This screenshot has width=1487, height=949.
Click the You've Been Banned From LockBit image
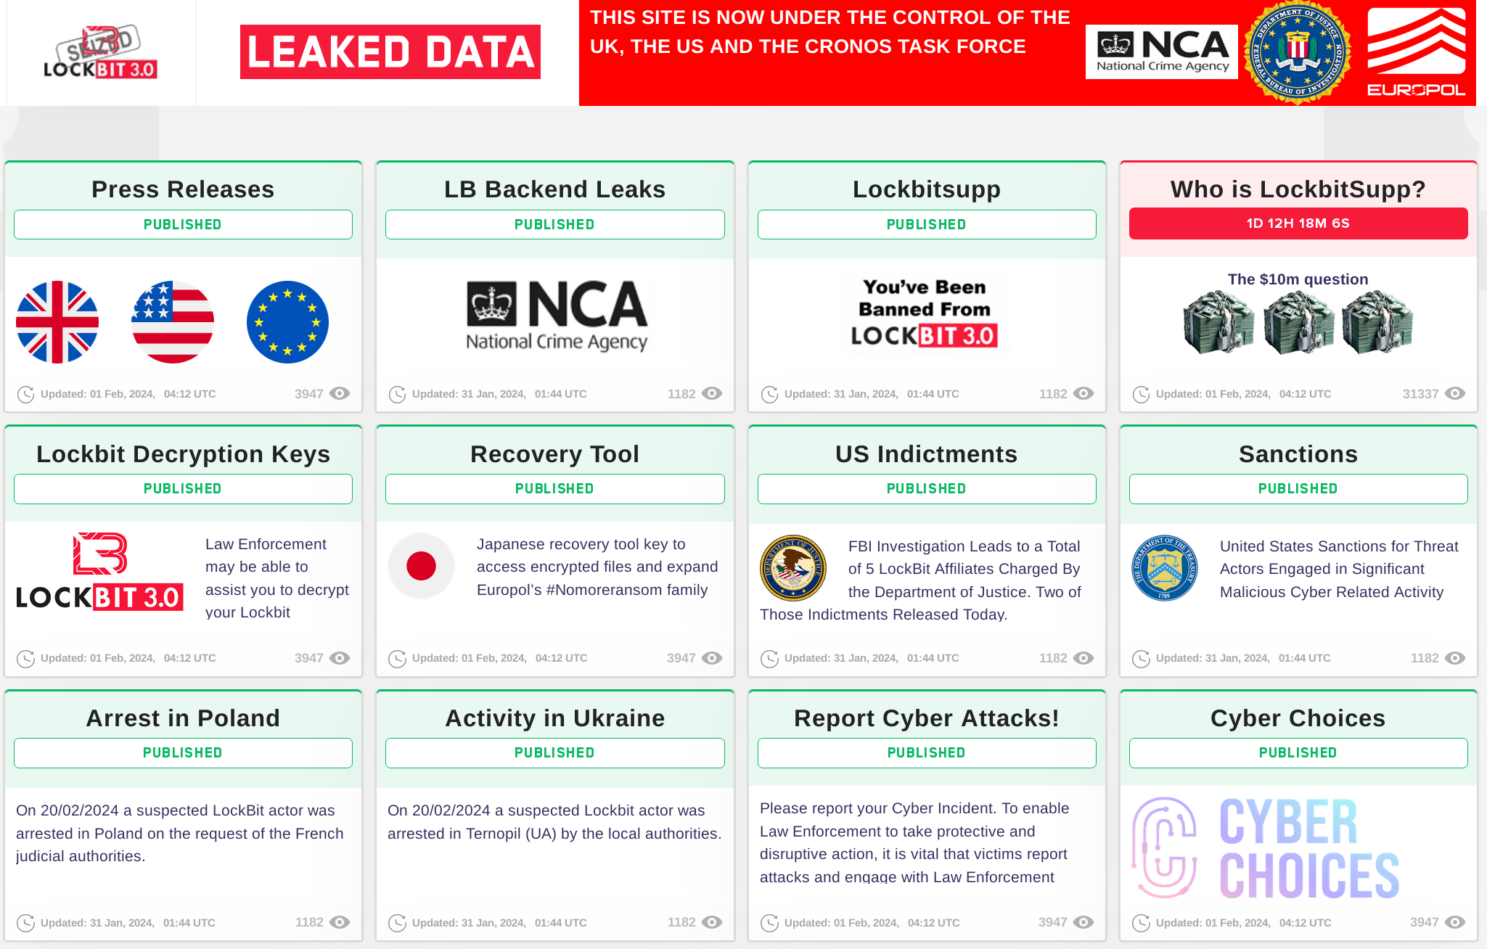926,311
